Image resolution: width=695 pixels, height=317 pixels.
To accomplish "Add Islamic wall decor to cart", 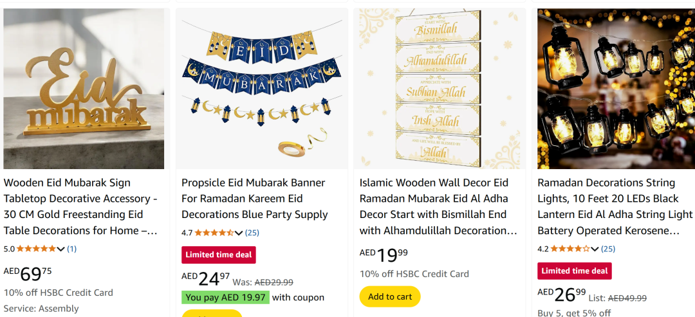I will [389, 296].
